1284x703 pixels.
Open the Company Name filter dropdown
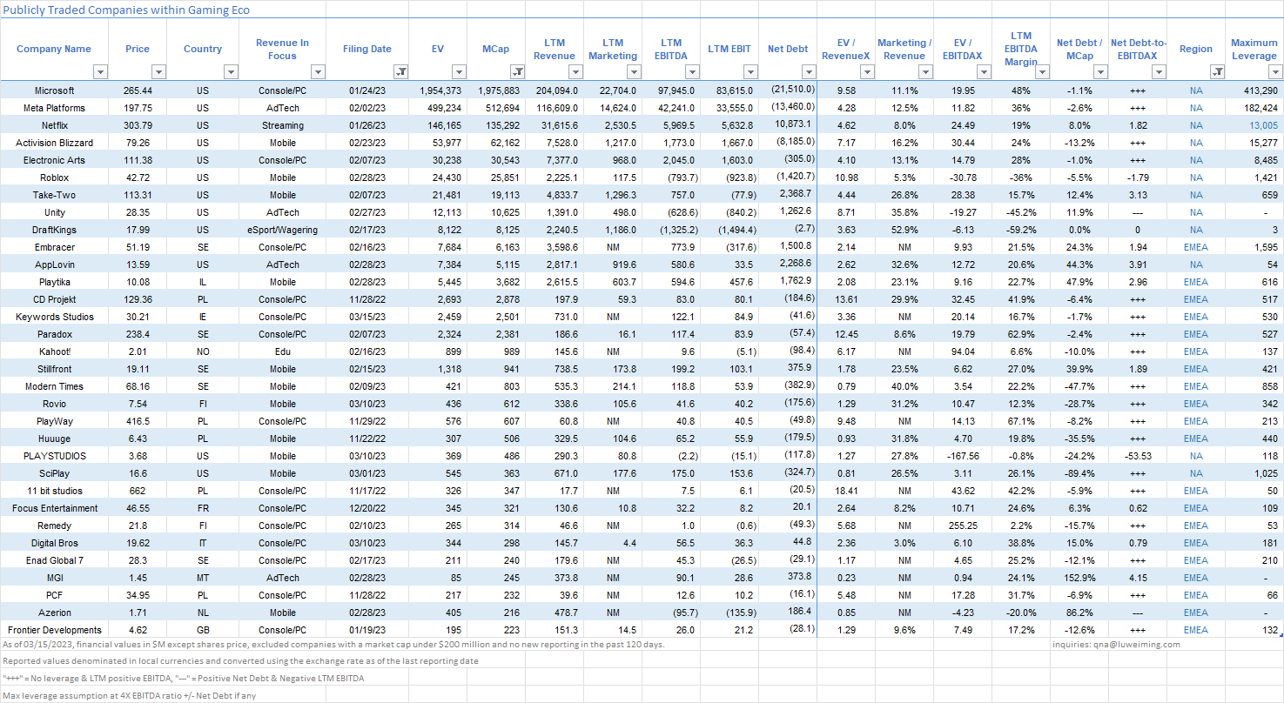coord(101,72)
